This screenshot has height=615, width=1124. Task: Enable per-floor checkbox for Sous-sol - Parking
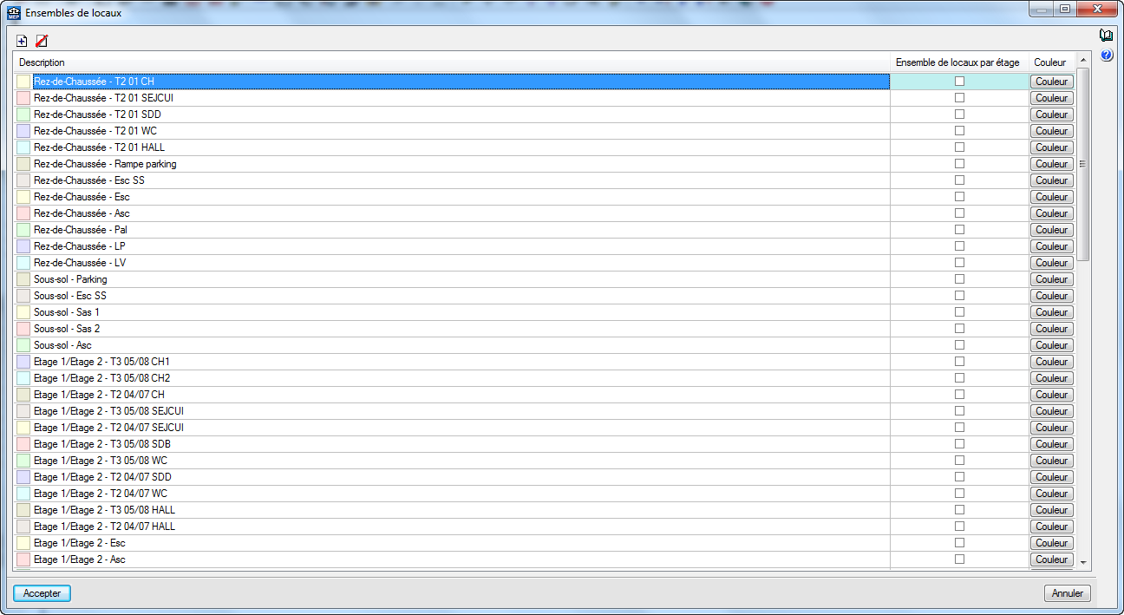[x=959, y=279]
